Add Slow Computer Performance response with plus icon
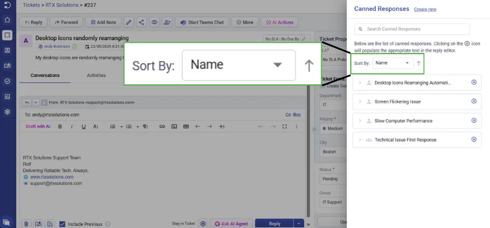This screenshot has height=228, width=490. pyautogui.click(x=474, y=120)
